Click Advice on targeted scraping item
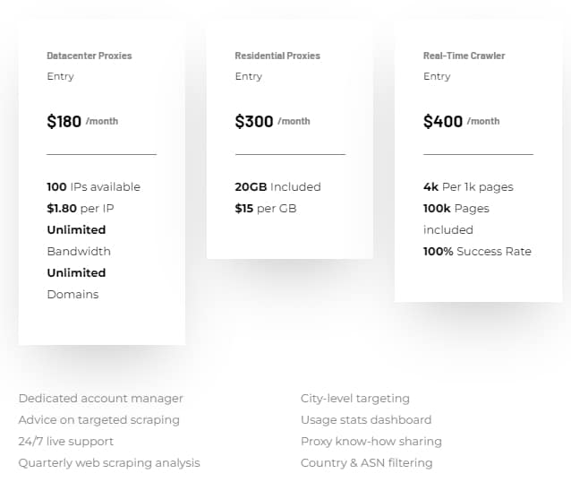571x482 pixels. tap(99, 420)
